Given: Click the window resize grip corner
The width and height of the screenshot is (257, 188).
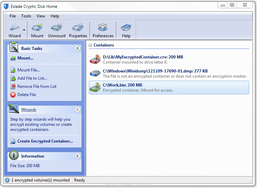Looking at the screenshot, I should pos(251,181).
